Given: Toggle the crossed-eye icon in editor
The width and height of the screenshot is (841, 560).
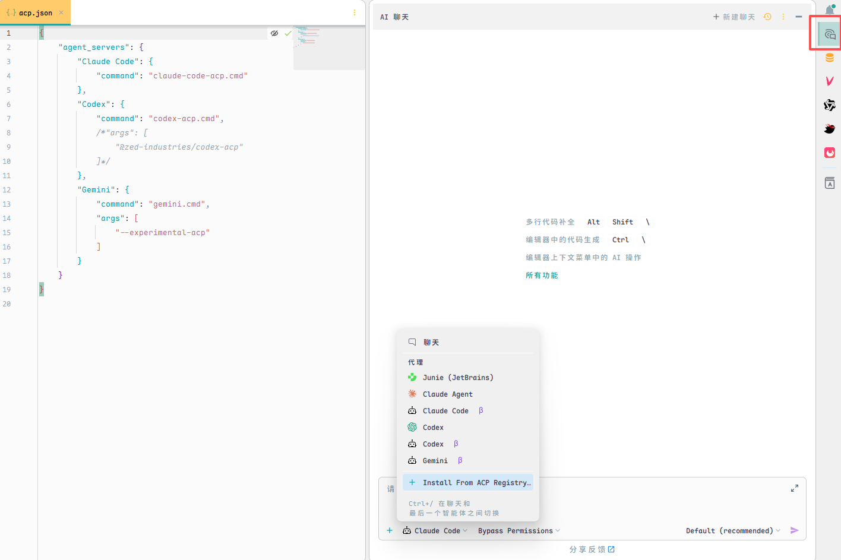Looking at the screenshot, I should [274, 33].
